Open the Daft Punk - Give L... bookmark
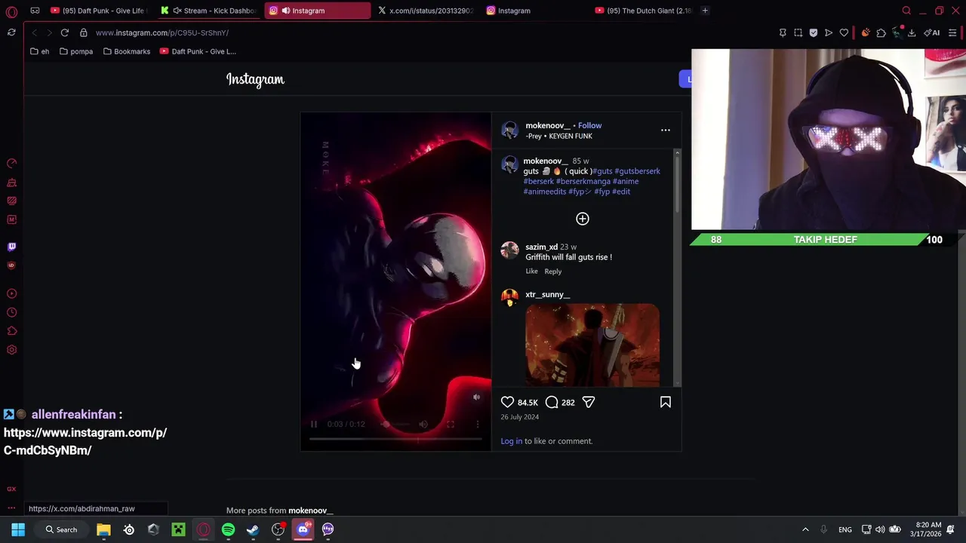The width and height of the screenshot is (966, 543). tap(198, 51)
